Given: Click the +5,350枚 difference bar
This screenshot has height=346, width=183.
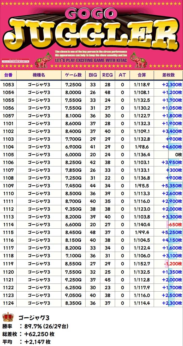Looking at the screenshot, I should (172, 186).
